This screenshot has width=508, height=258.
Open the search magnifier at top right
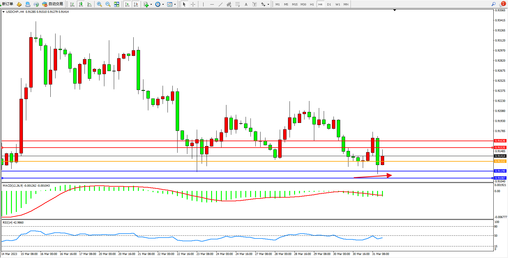(x=493, y=4)
